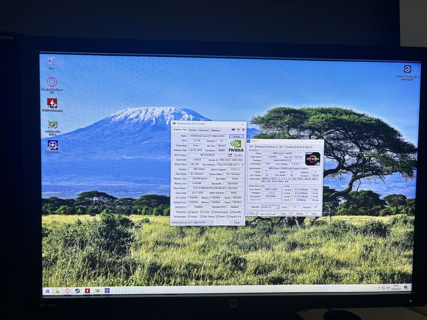Show hidden system tray icons chevron
This screenshot has width=427, height=320.
pyautogui.click(x=379, y=288)
